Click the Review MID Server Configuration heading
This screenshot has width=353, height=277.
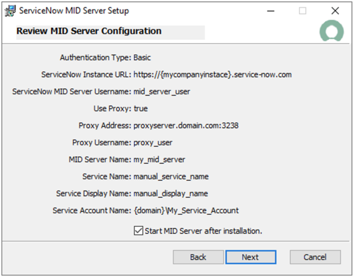89,31
